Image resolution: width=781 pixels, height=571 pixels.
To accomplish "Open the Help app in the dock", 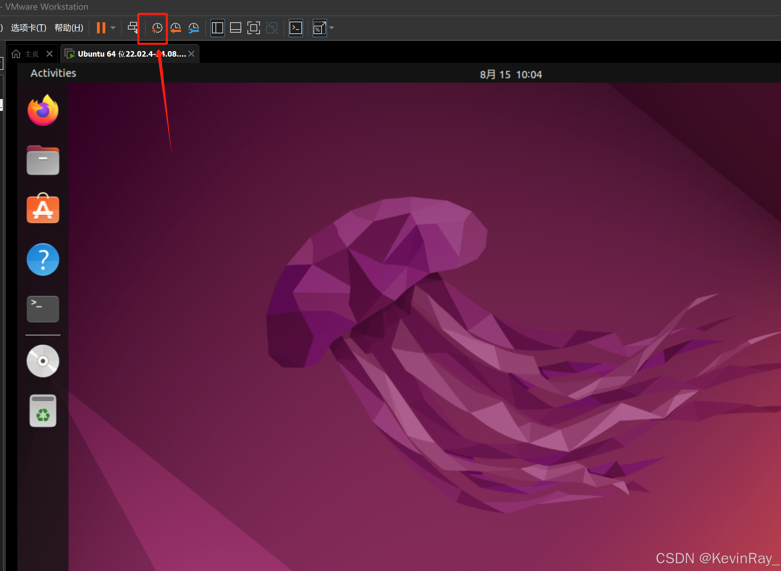I will [x=43, y=260].
